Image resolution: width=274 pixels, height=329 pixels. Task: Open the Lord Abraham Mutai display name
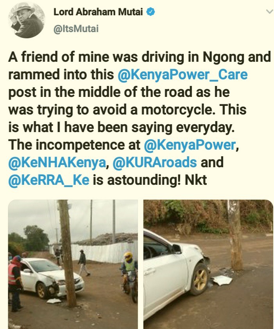[98, 12]
